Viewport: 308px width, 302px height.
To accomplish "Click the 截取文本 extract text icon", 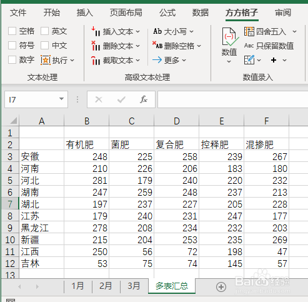I will coord(96,61).
